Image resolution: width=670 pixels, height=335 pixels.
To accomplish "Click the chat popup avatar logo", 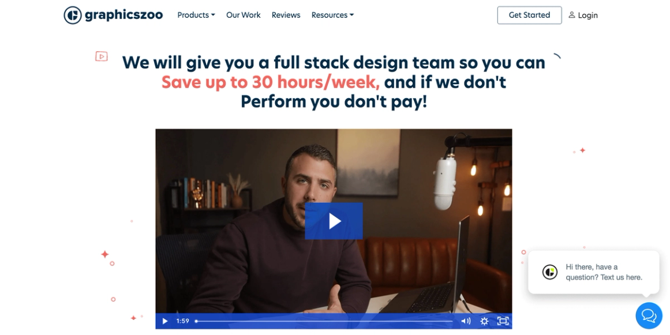I will [550, 272].
